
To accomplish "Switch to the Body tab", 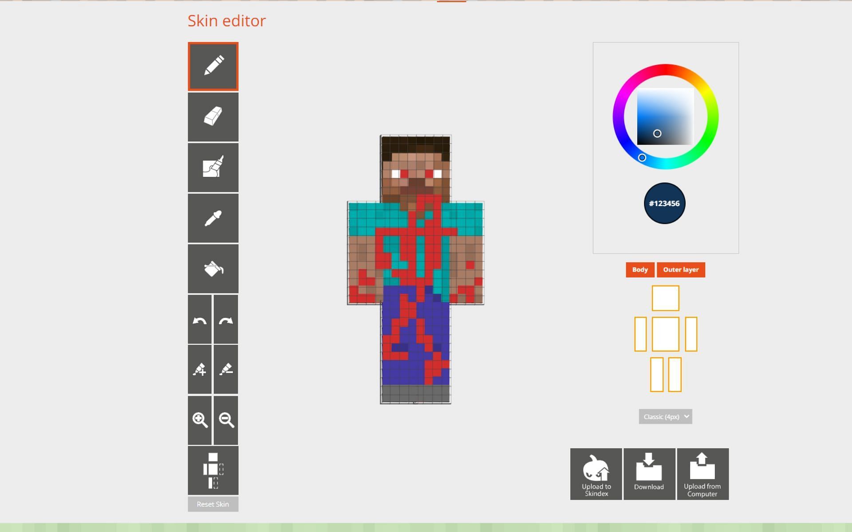I will pyautogui.click(x=640, y=270).
